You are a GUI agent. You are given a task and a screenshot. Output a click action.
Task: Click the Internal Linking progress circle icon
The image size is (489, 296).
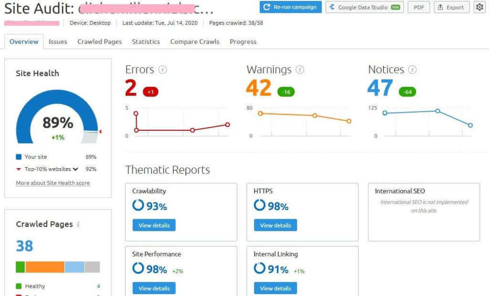(259, 268)
